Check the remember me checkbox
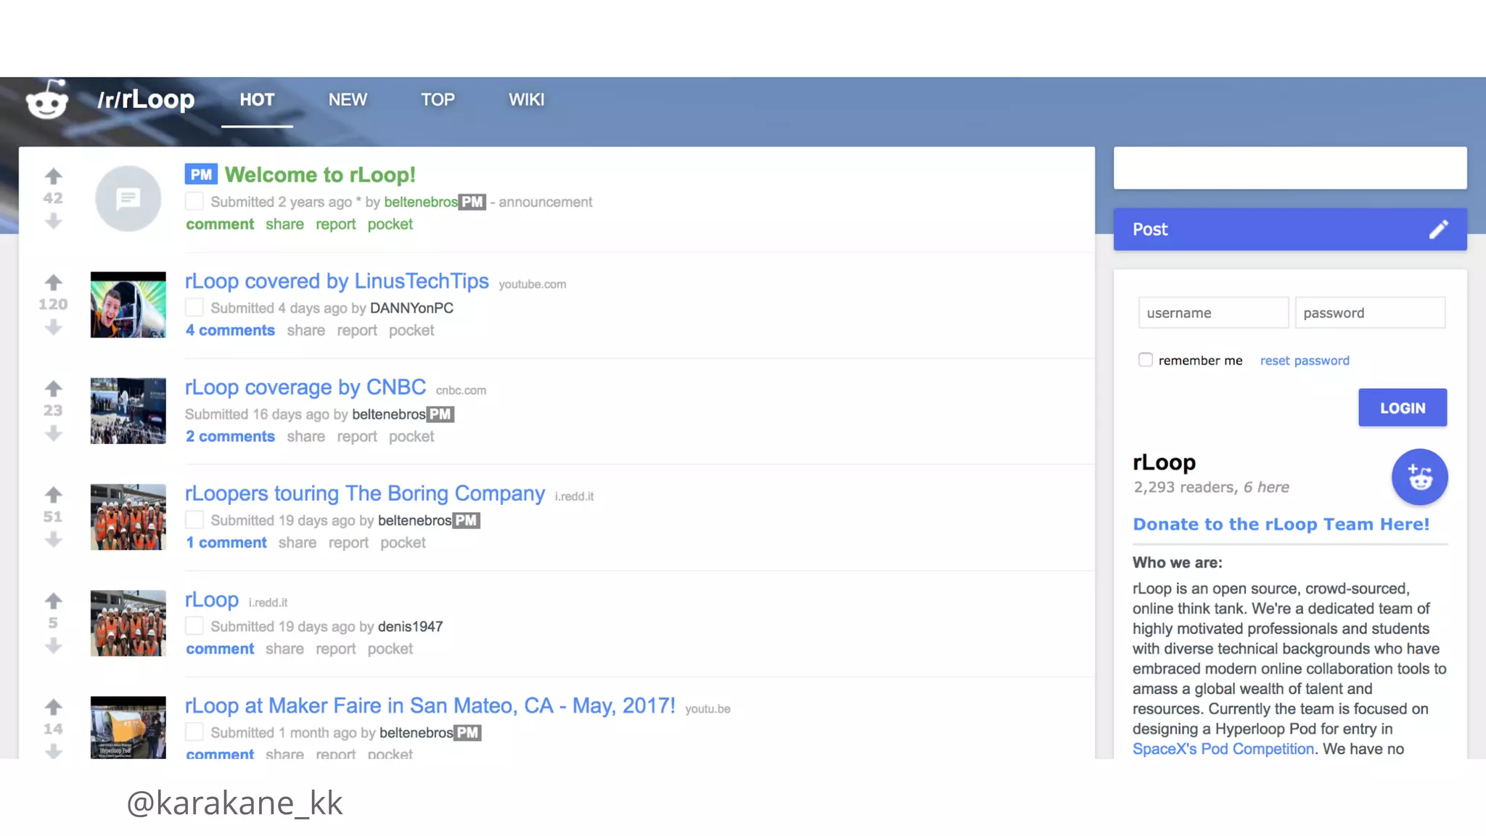 coord(1145,360)
